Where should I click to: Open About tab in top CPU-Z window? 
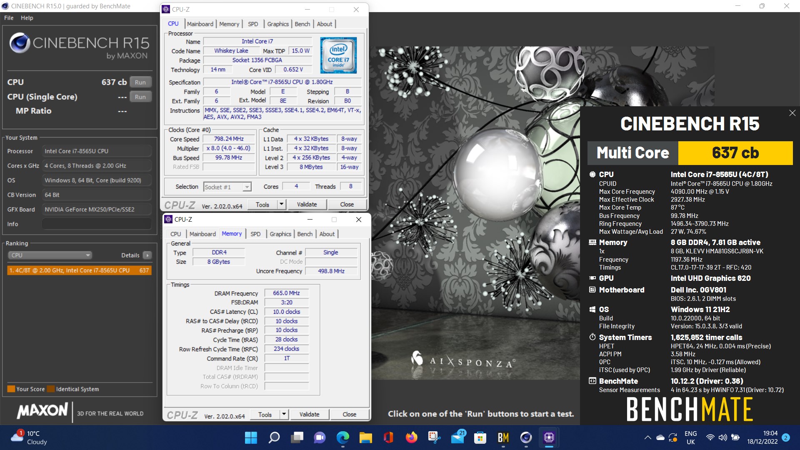click(x=325, y=24)
